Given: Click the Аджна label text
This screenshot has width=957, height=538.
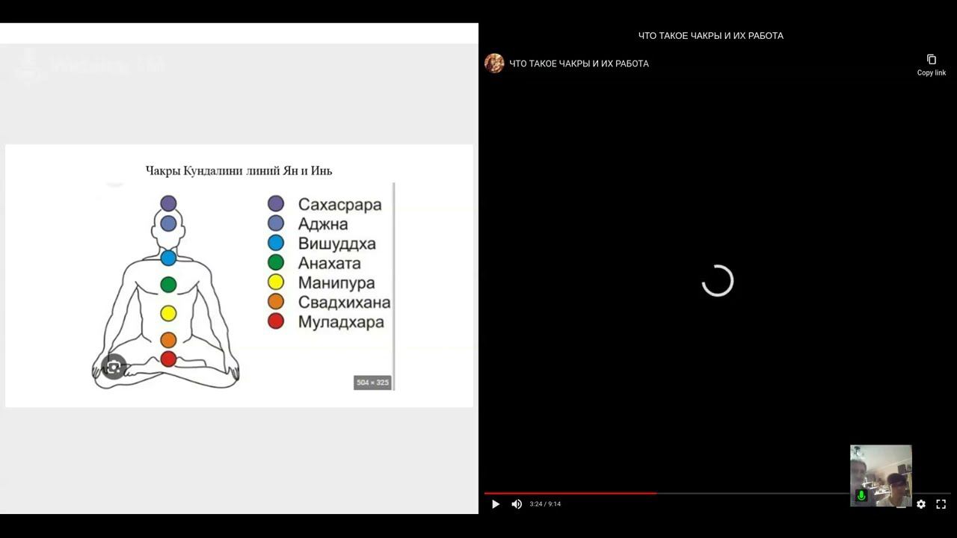Looking at the screenshot, I should coord(322,224).
